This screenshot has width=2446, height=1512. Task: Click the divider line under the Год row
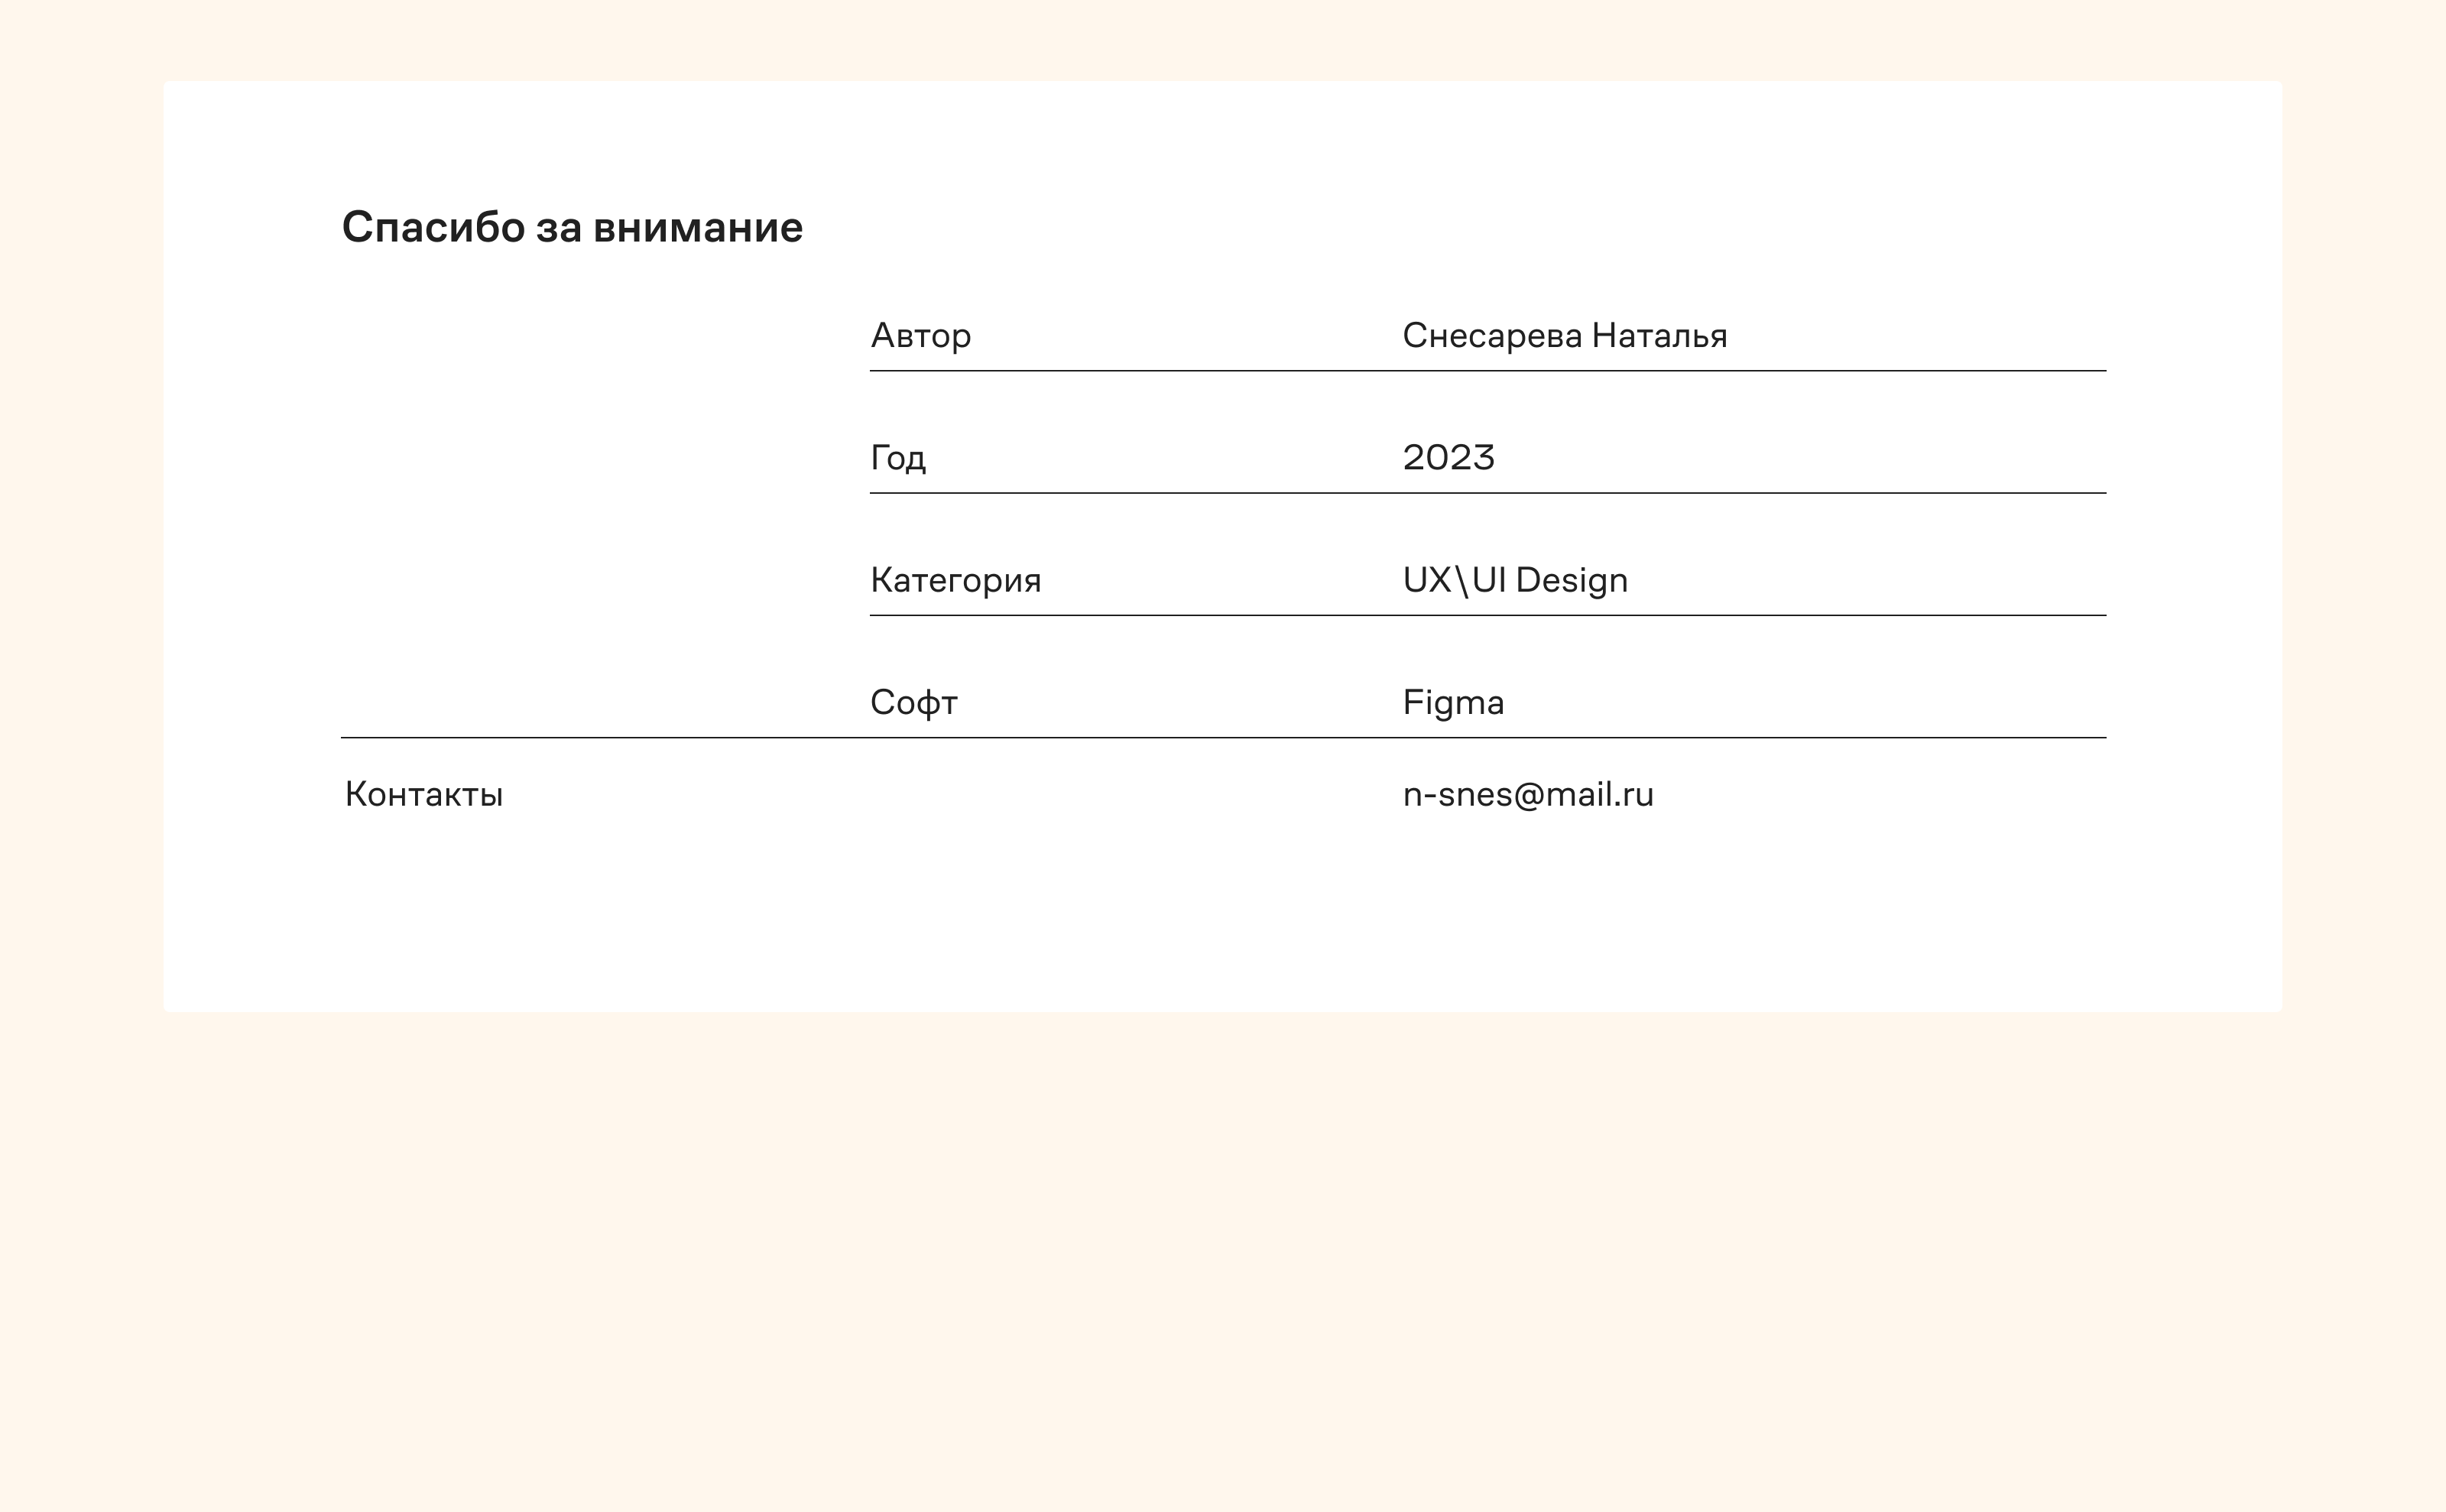(1487, 493)
